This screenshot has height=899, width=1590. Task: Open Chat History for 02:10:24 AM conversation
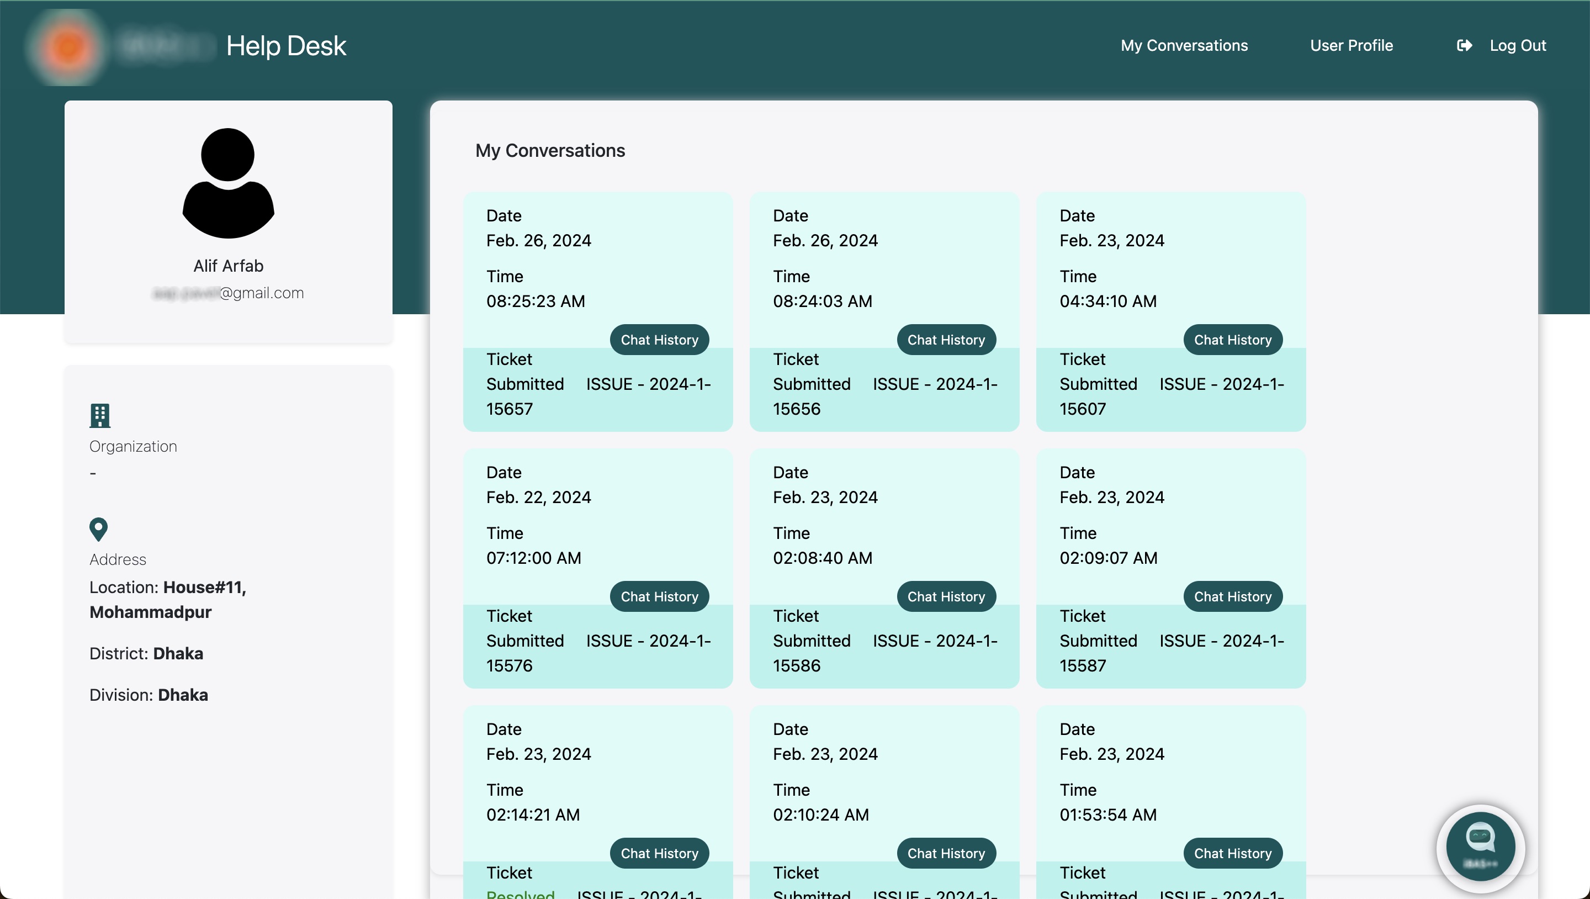point(946,853)
